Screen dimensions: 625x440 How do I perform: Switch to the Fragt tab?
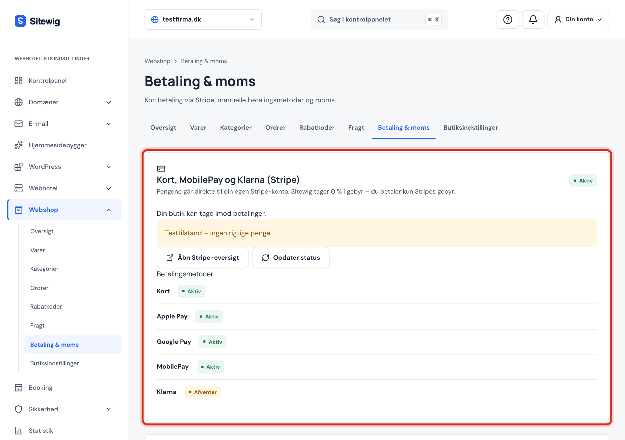pyautogui.click(x=356, y=128)
